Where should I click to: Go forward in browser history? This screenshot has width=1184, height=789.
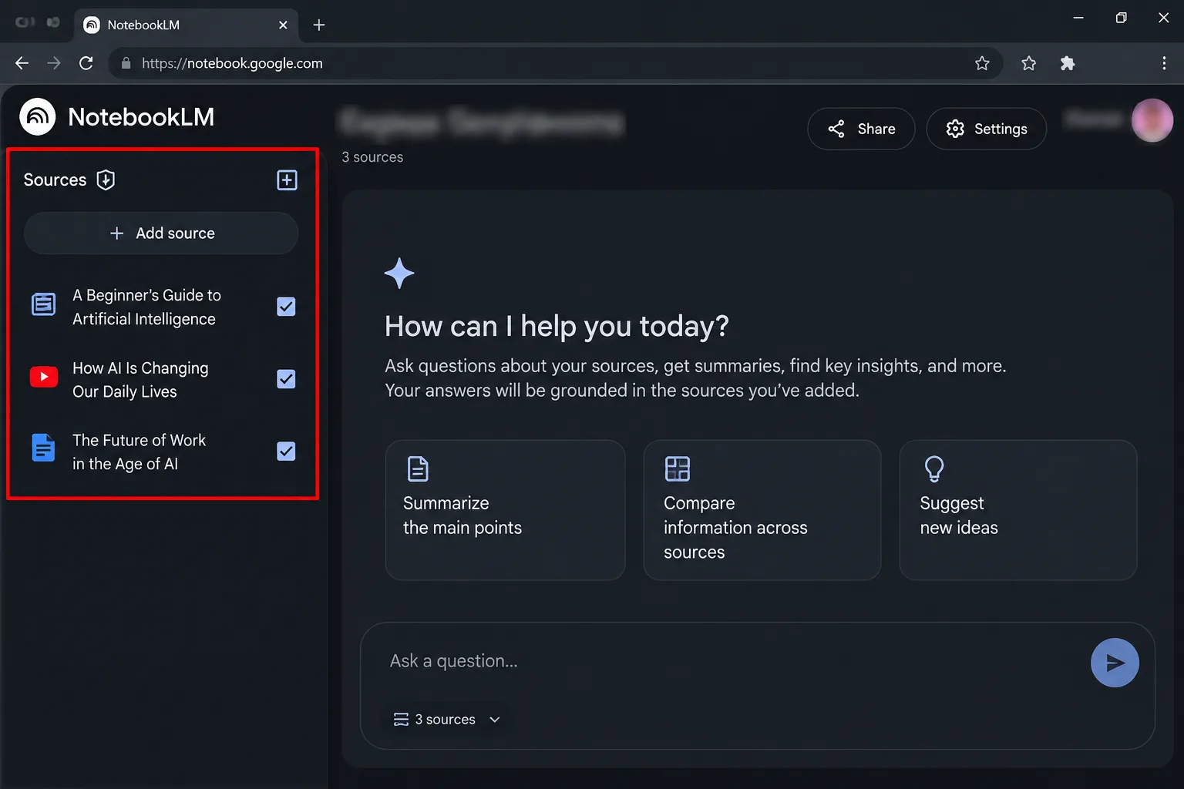click(54, 63)
